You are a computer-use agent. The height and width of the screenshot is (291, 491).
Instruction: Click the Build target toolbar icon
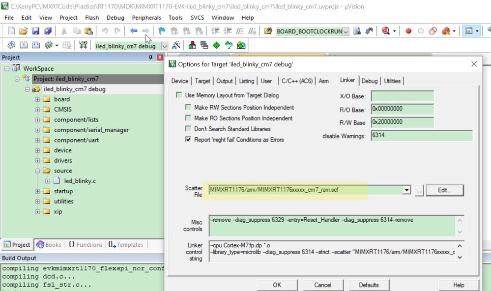(24, 45)
